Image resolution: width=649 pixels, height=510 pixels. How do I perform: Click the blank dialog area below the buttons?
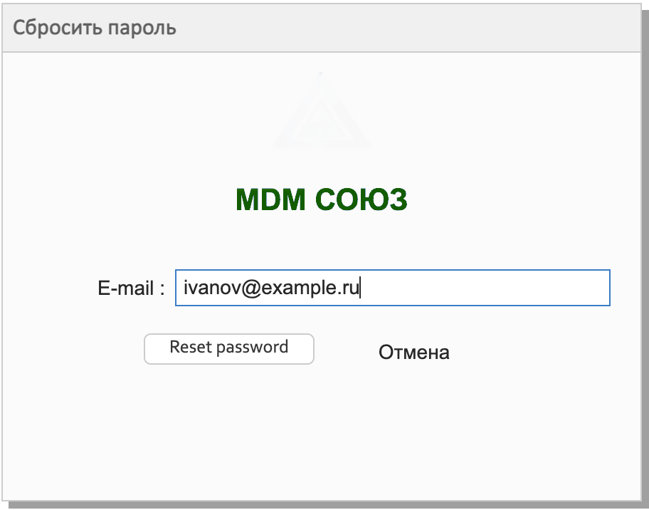[x=320, y=434]
